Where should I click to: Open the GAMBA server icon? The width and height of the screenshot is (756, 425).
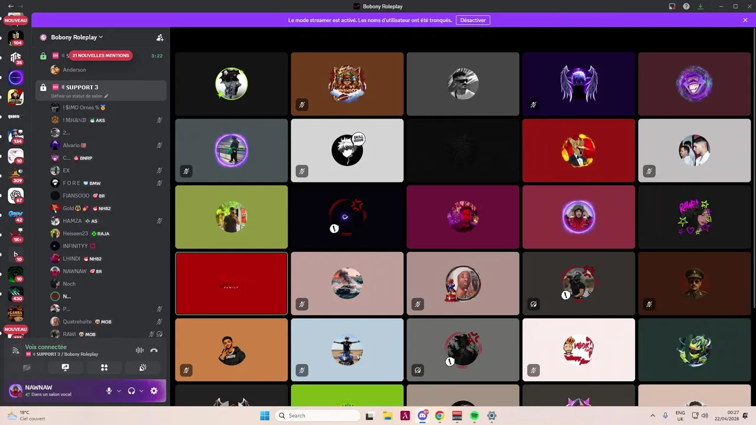click(x=16, y=313)
